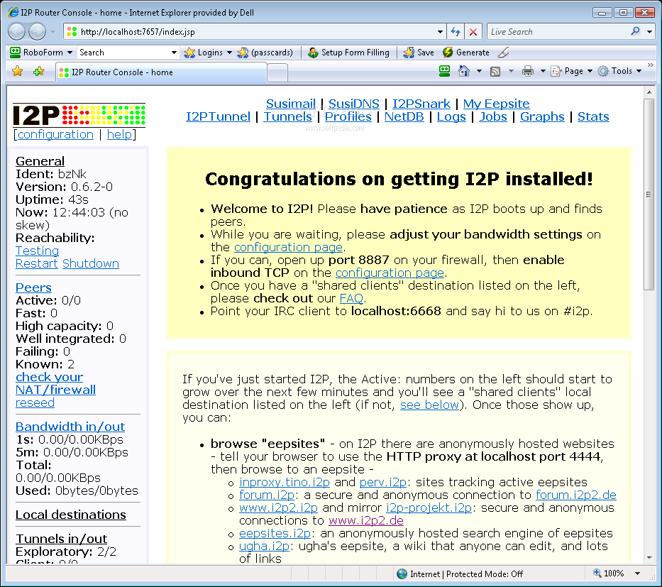662x587 pixels.
Task: Open the RoboForm toolbar button
Action: tap(36, 53)
